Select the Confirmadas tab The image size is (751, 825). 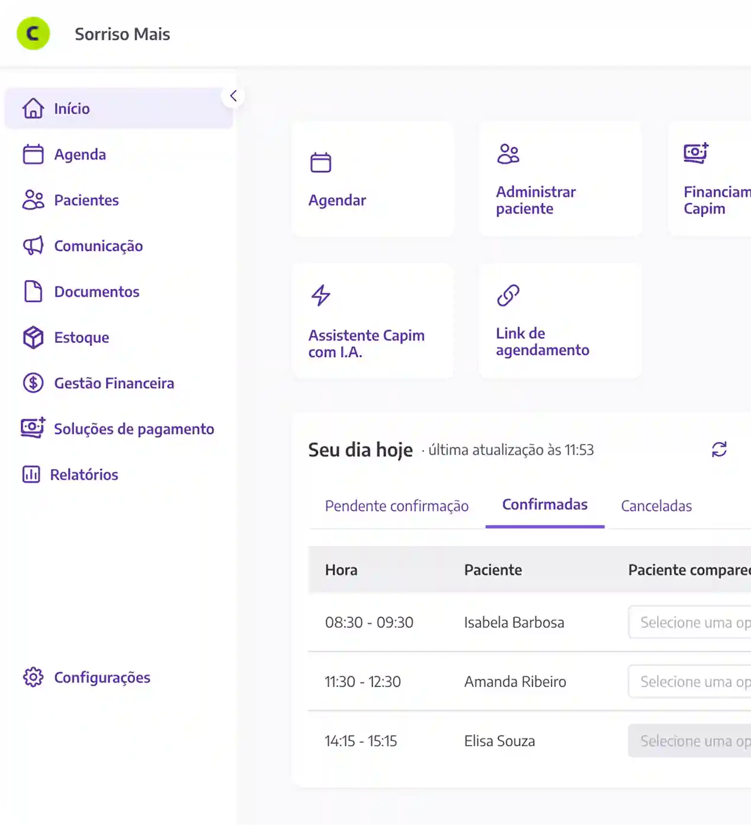[545, 505]
